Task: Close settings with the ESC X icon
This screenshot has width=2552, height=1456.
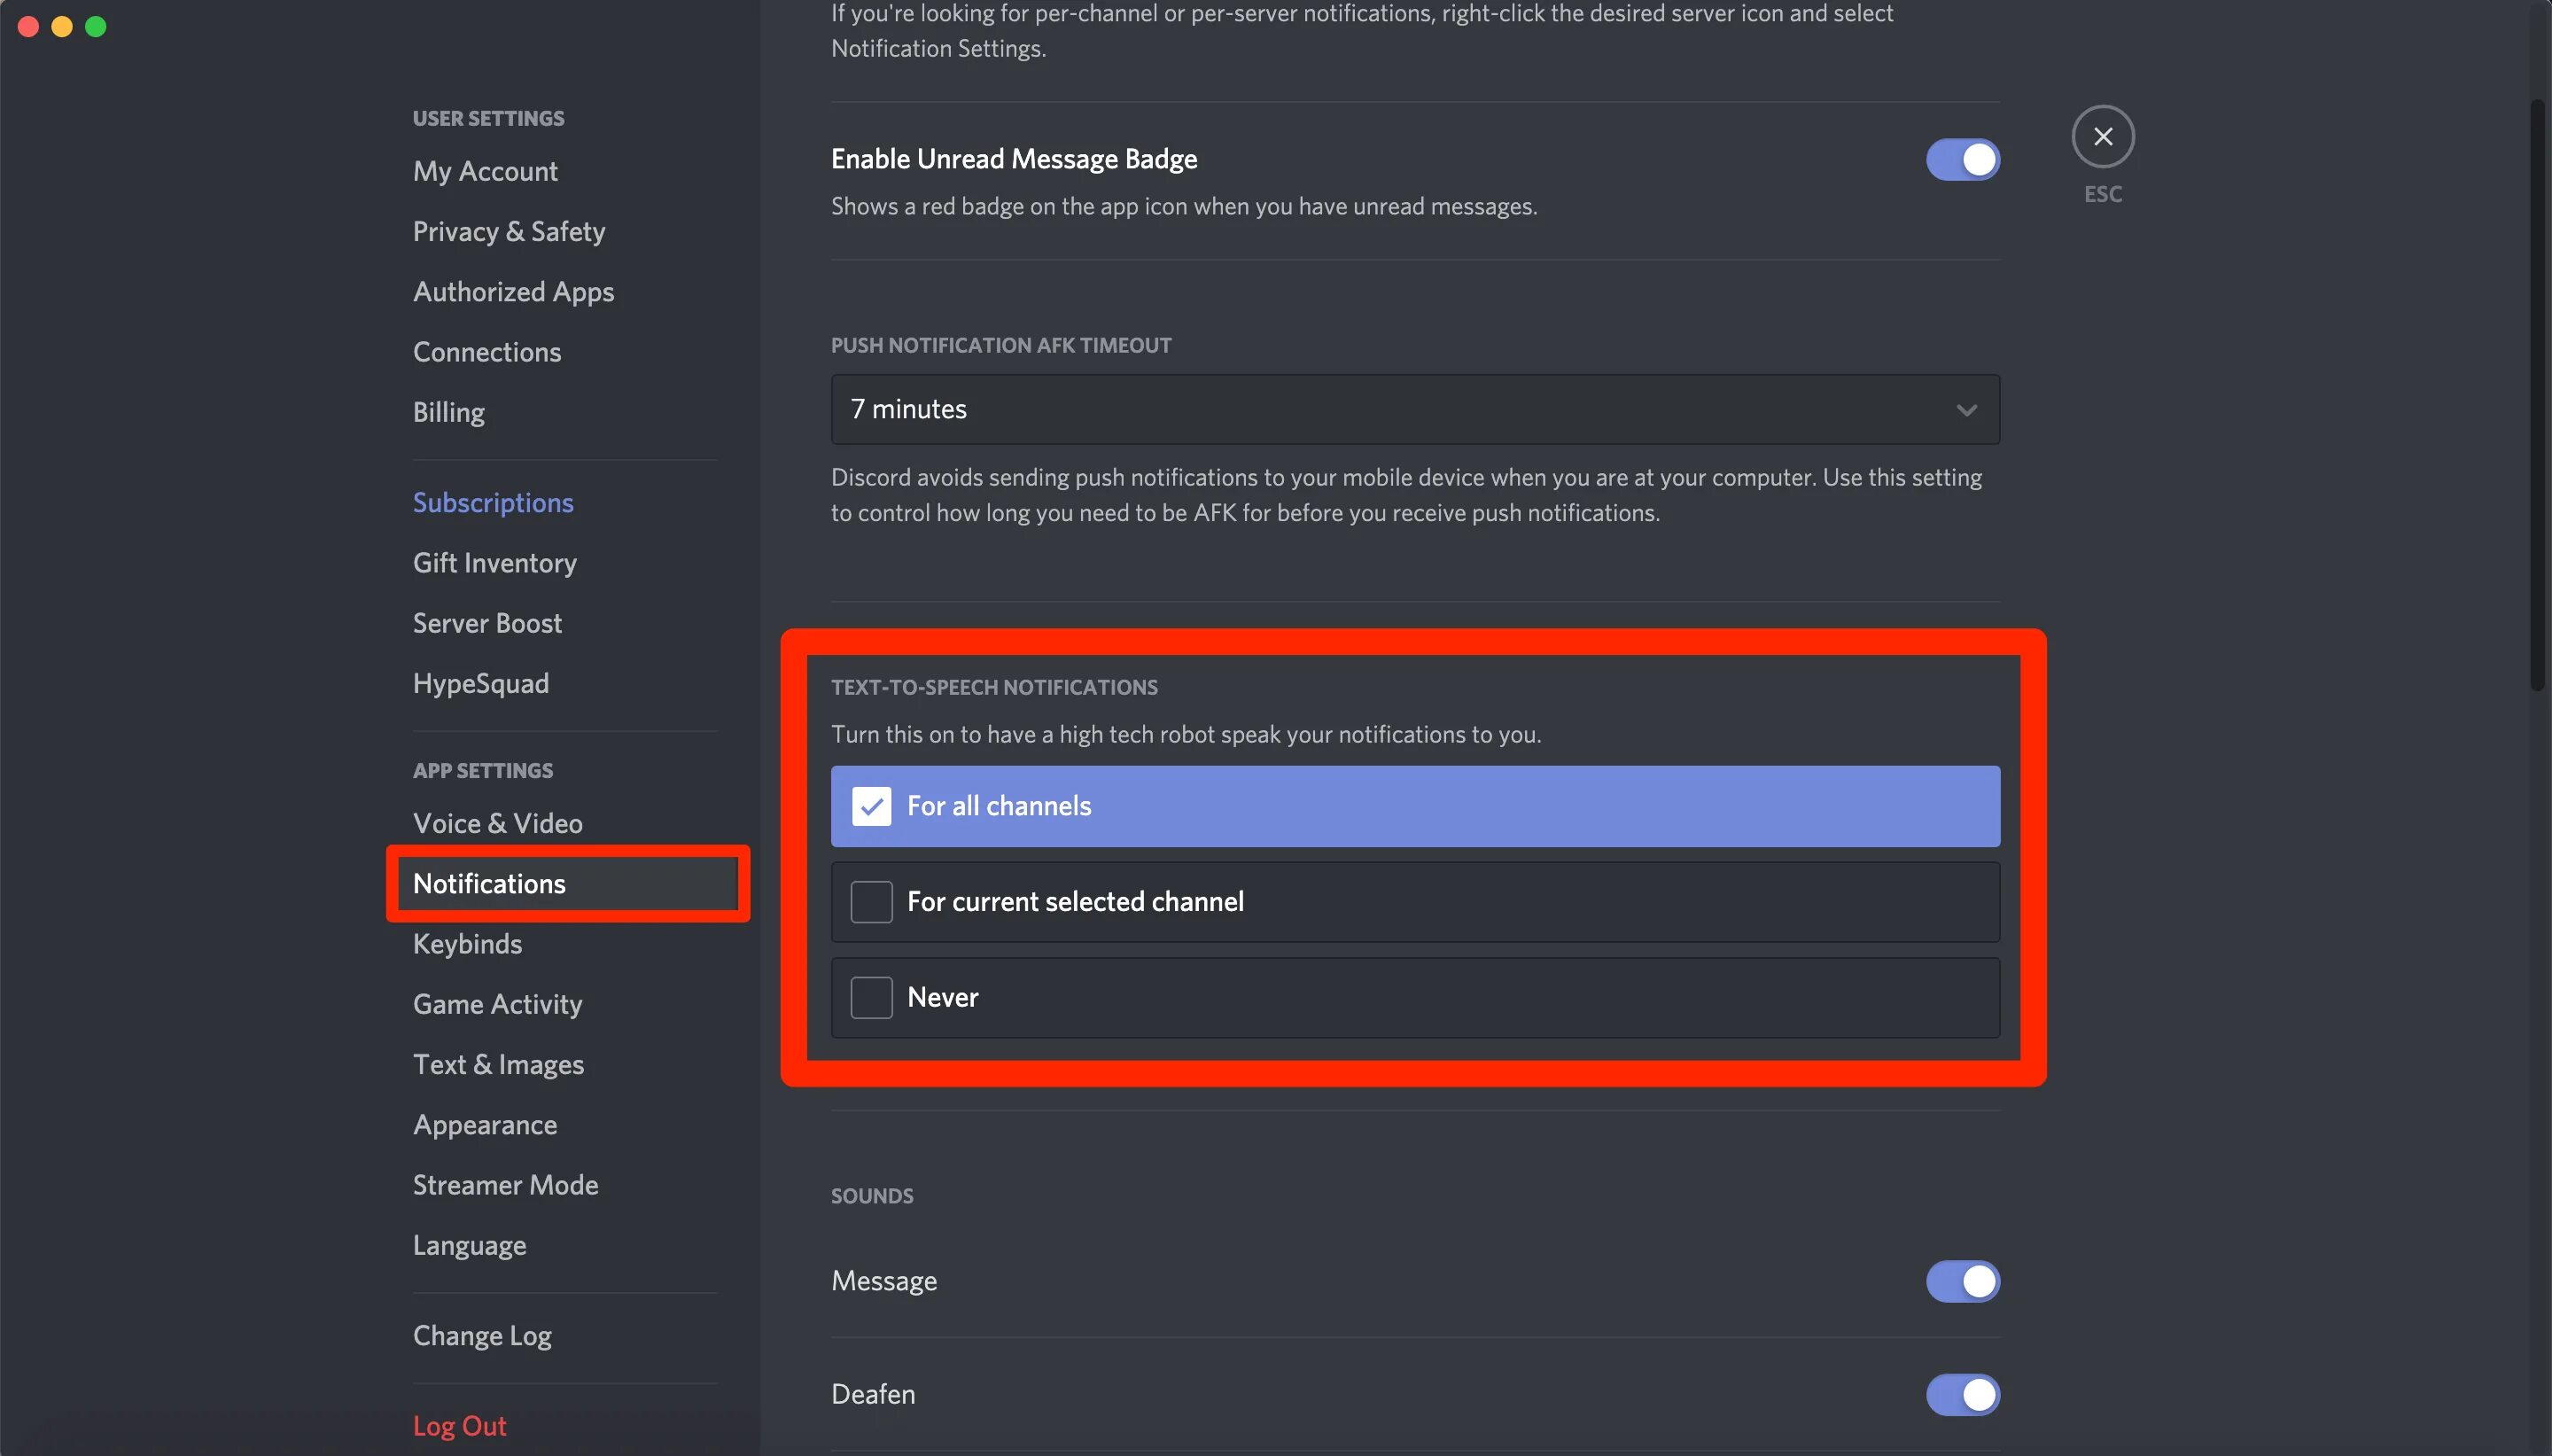Action: coord(2102,137)
